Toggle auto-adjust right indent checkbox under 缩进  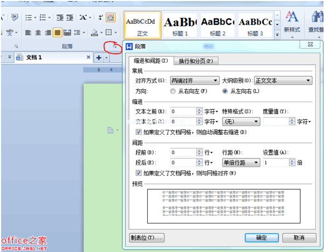tap(139, 132)
